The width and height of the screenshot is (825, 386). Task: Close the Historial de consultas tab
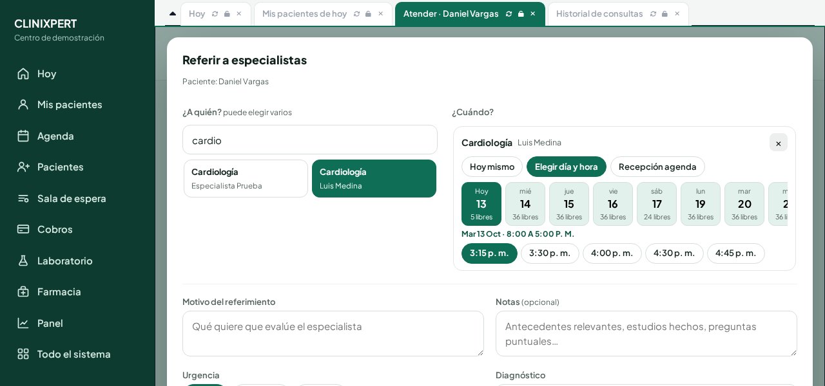tap(677, 14)
